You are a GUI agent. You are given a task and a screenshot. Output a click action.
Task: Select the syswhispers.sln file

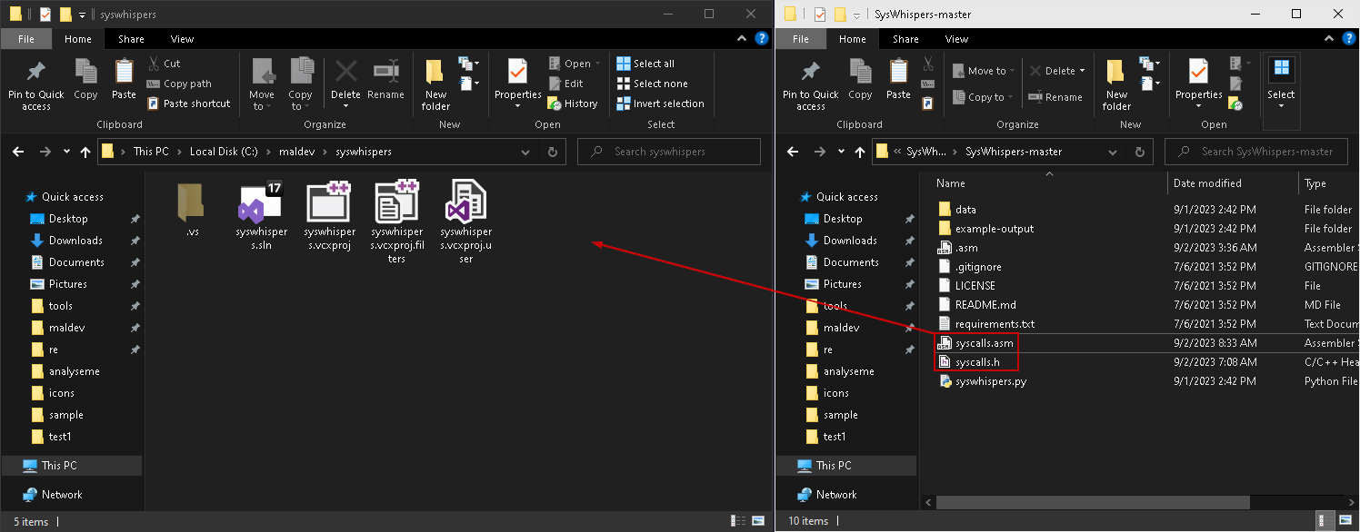click(x=261, y=217)
